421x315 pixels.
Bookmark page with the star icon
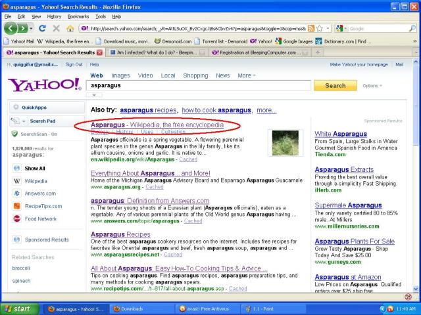pos(320,28)
